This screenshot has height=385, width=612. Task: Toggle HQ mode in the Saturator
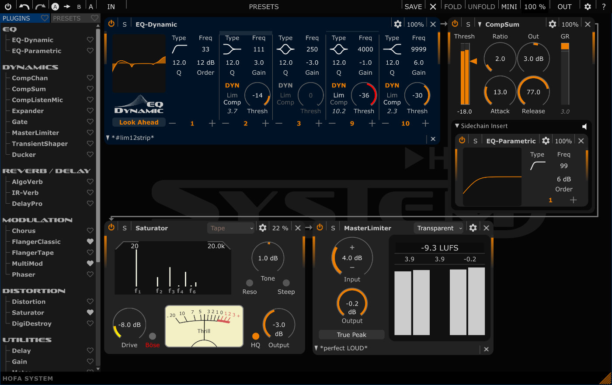256,336
